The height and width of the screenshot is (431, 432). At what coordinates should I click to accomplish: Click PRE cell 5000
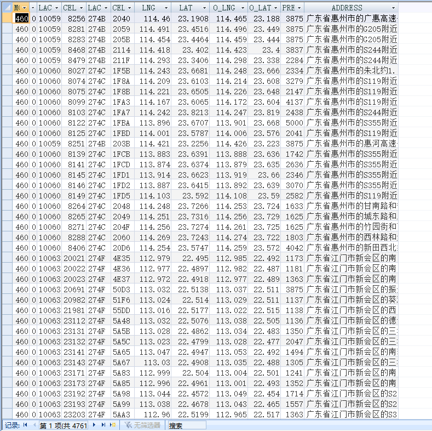[292, 123]
